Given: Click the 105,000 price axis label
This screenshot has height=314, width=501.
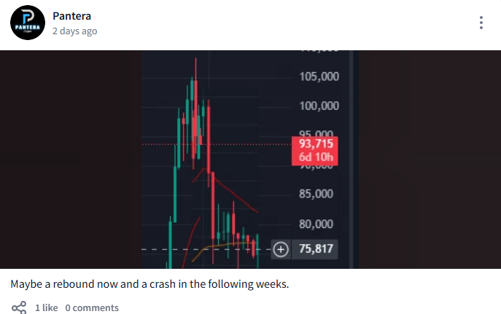Looking at the screenshot, I should 319,76.
